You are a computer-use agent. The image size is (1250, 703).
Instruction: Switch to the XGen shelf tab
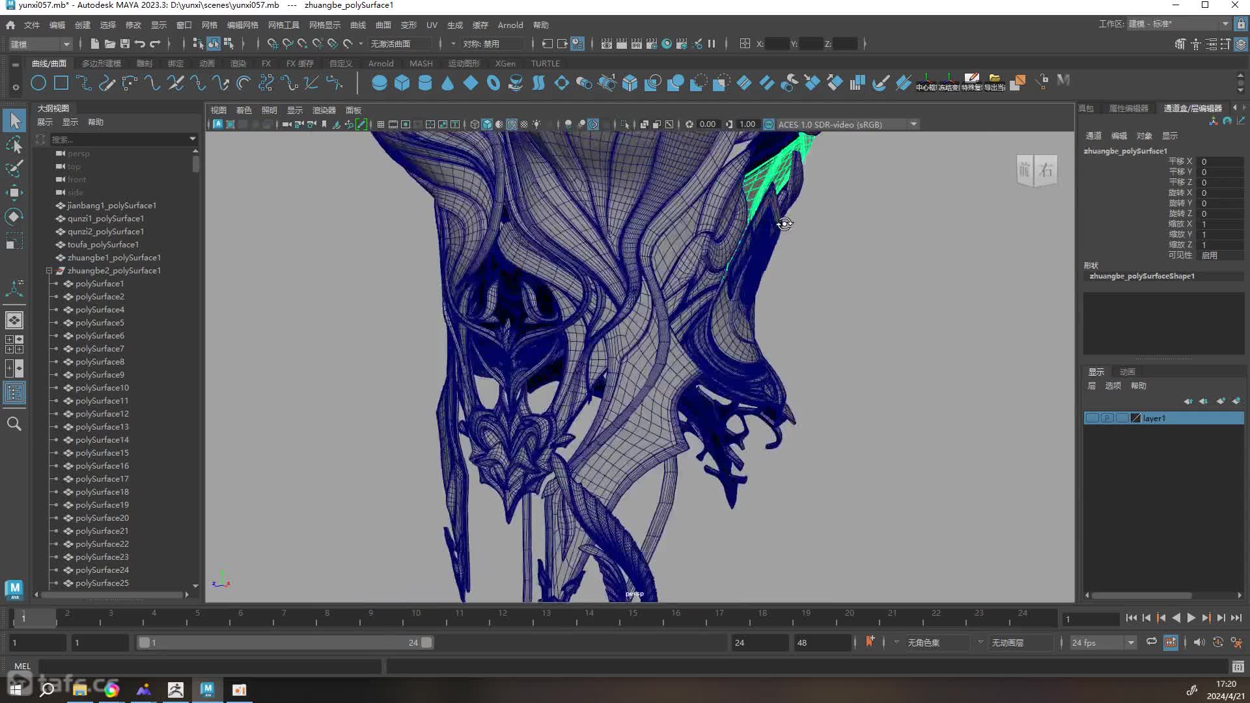coord(505,63)
